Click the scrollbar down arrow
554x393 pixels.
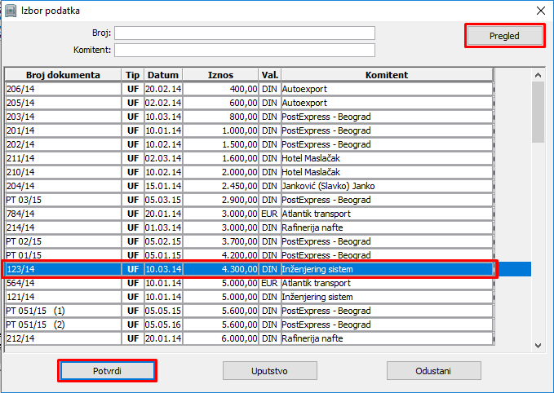point(538,346)
